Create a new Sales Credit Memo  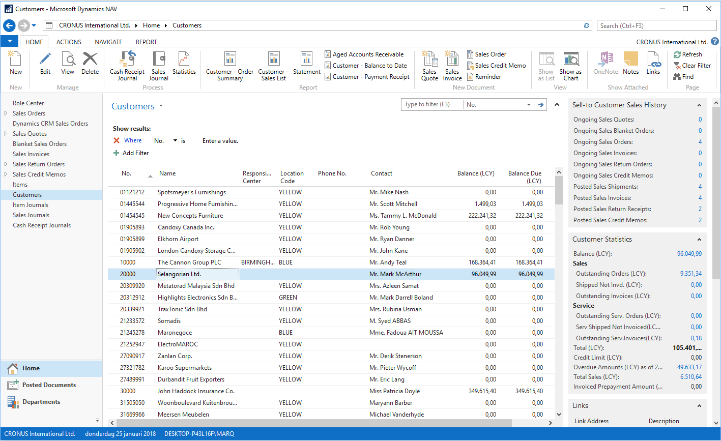pos(497,66)
